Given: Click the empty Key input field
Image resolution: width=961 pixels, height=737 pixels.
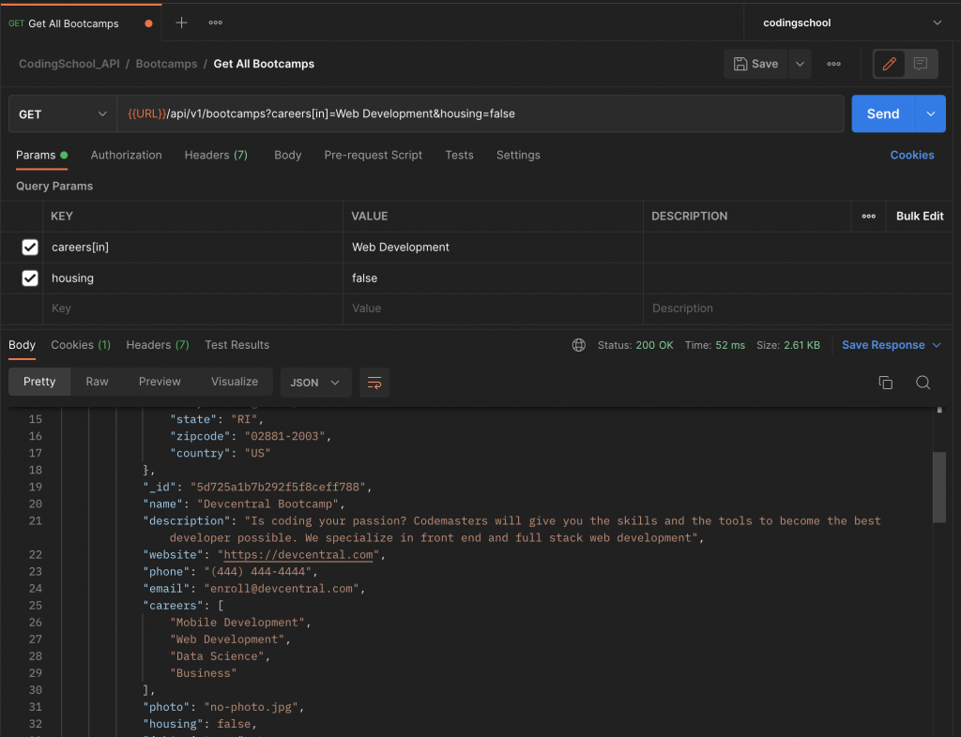Looking at the screenshot, I should click(x=193, y=308).
